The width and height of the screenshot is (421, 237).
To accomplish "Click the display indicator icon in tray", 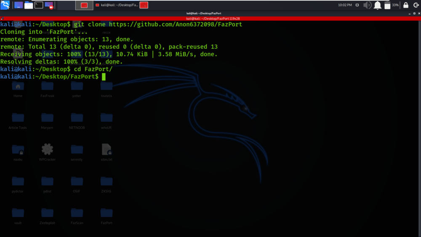I will (x=357, y=5).
